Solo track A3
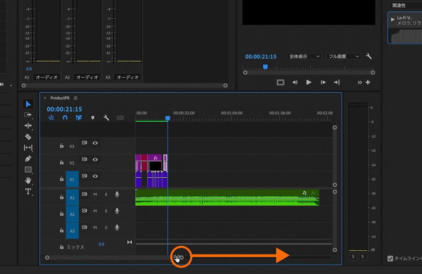Viewport: 422px width, 274px height. coord(106,228)
